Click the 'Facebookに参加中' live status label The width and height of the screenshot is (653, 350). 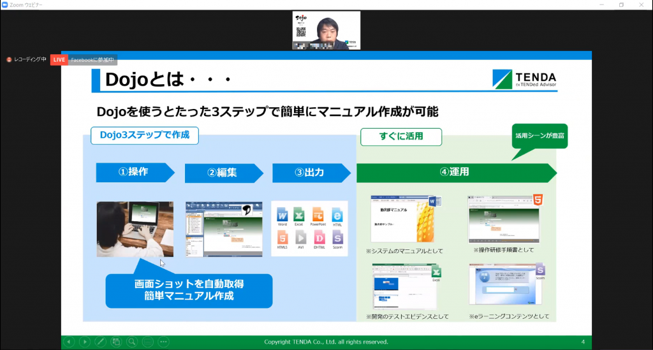(92, 60)
